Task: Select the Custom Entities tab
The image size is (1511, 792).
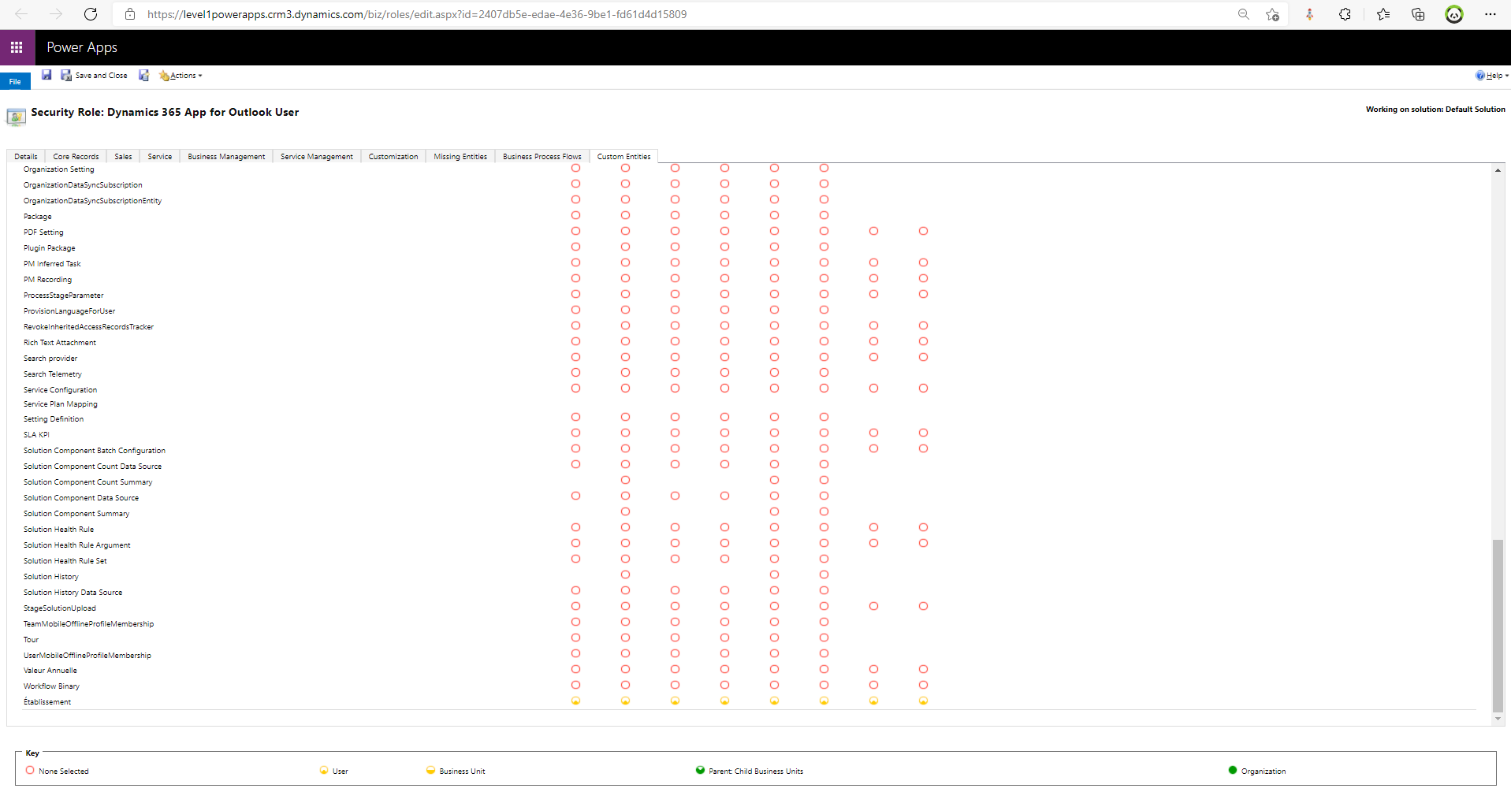Action: (623, 156)
